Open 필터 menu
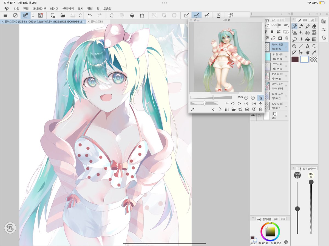The image size is (329, 246). [90, 9]
